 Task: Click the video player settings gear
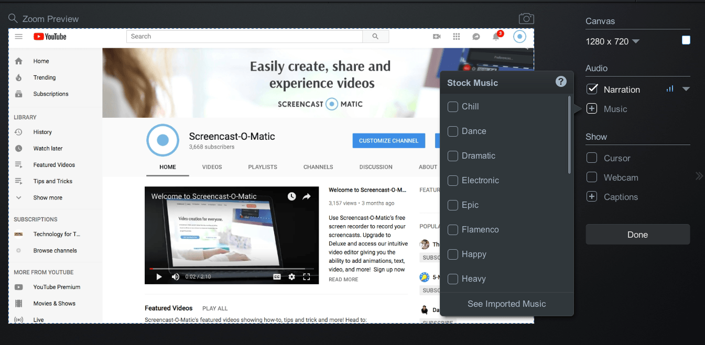click(292, 277)
